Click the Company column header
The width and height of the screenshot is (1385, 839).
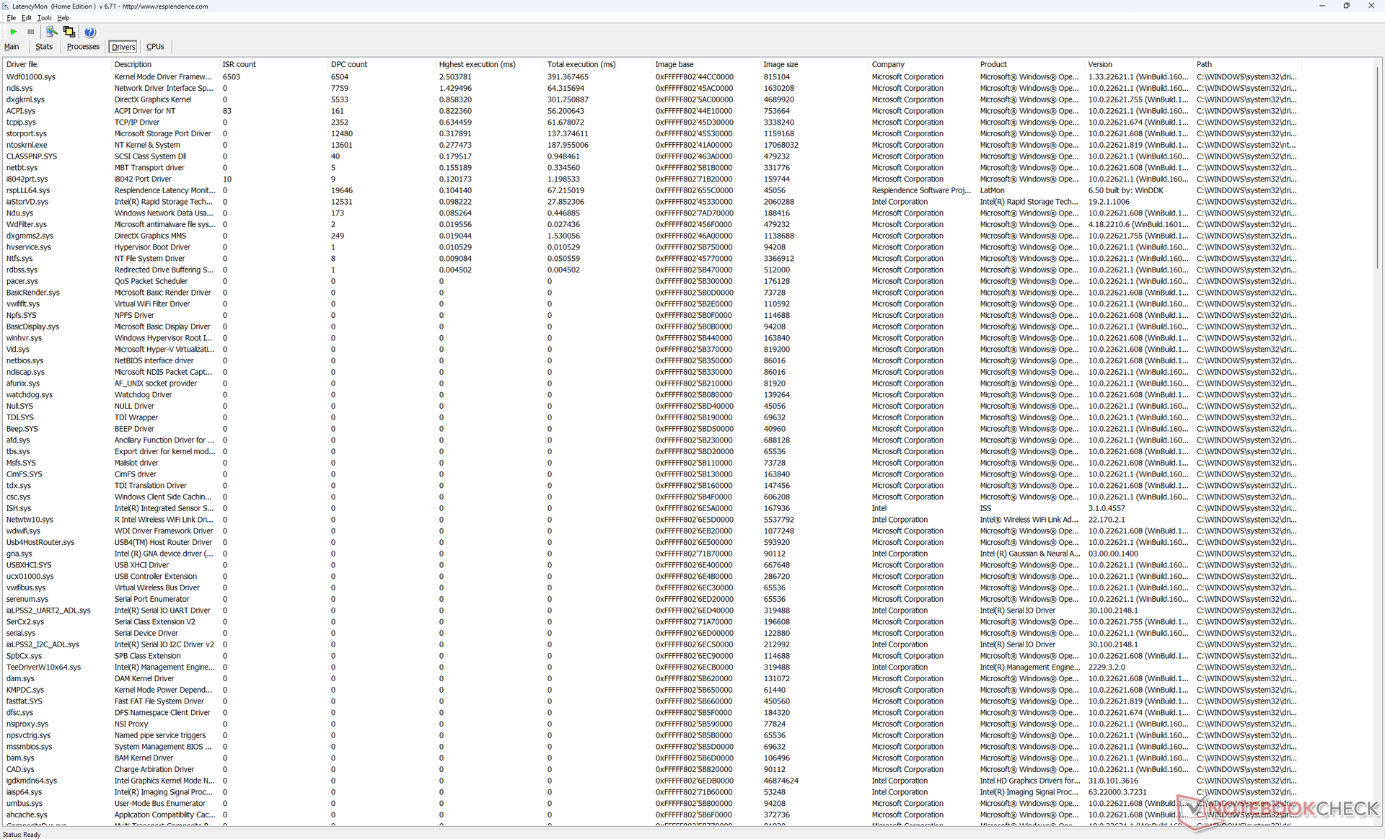887,64
